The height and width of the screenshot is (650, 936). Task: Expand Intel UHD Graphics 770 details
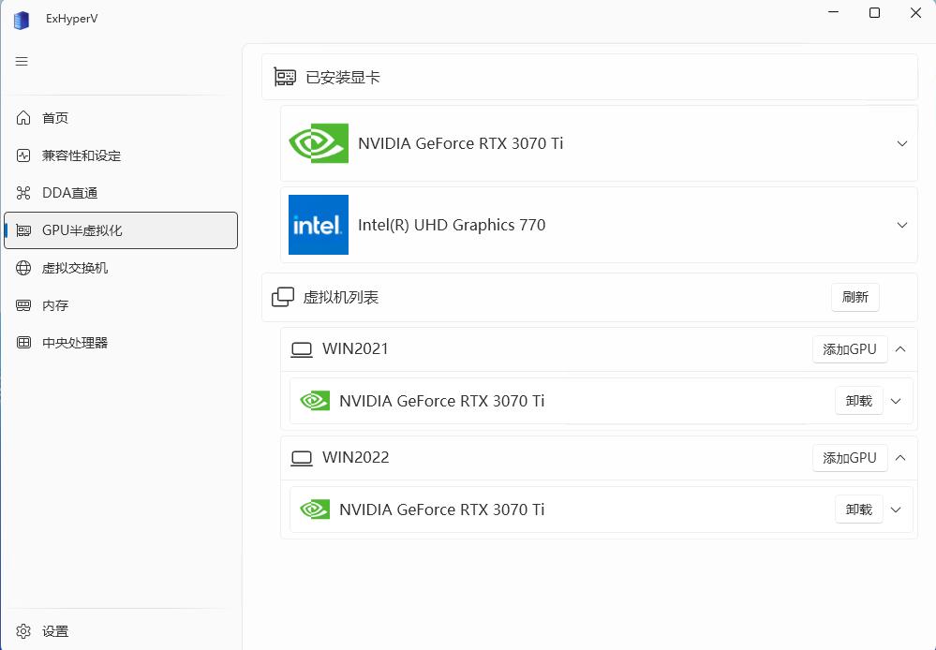click(902, 225)
